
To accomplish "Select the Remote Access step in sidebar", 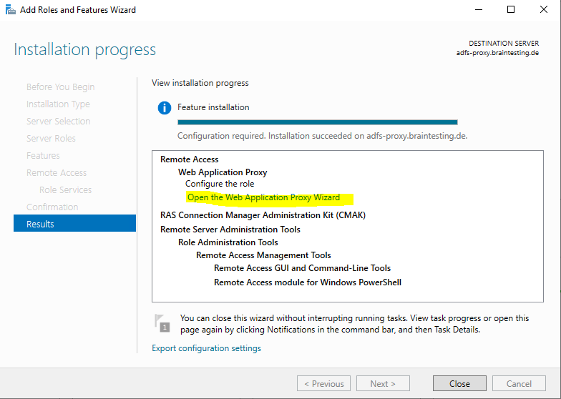I will tap(57, 173).
